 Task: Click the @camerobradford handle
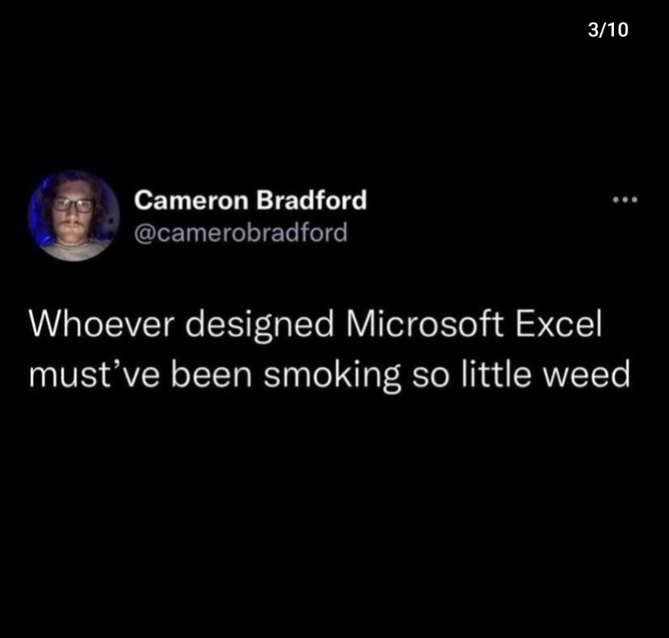coord(241,233)
